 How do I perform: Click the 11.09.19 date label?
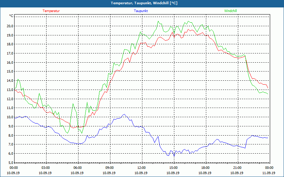pyautogui.click(x=269, y=173)
